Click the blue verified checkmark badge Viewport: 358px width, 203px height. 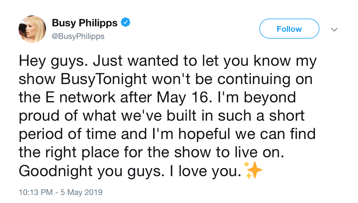(125, 23)
